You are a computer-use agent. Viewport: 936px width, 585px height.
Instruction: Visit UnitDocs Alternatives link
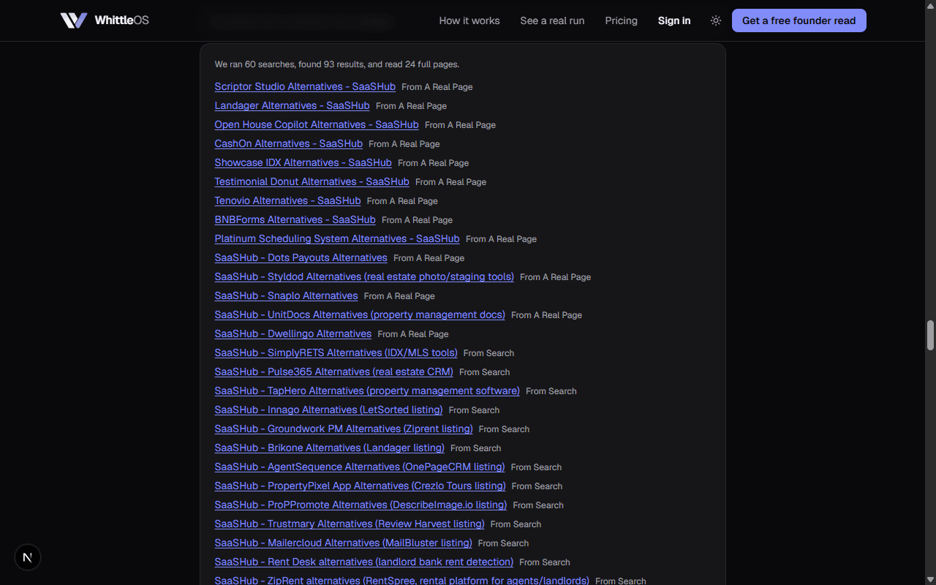coord(360,314)
